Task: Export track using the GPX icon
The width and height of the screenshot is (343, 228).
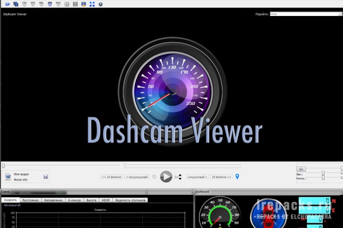Action: (33, 4)
